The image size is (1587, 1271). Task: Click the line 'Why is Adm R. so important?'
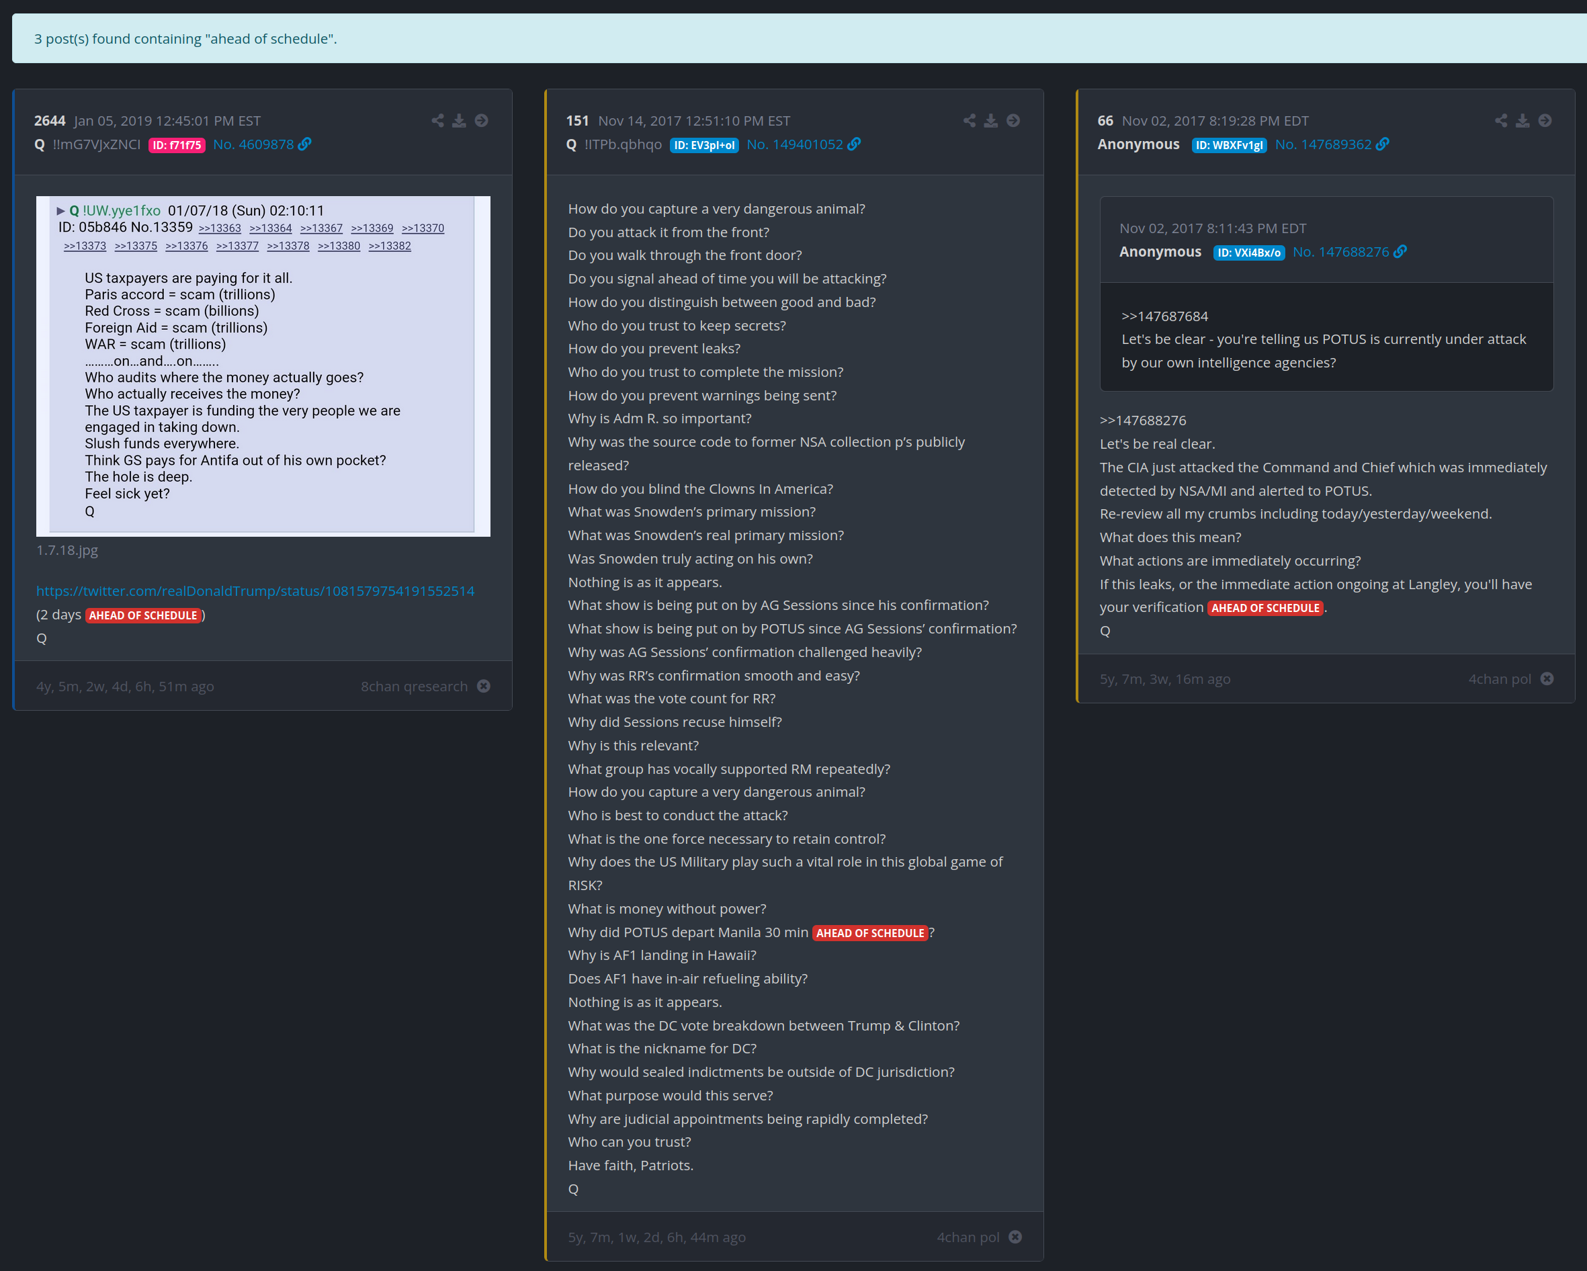click(660, 418)
